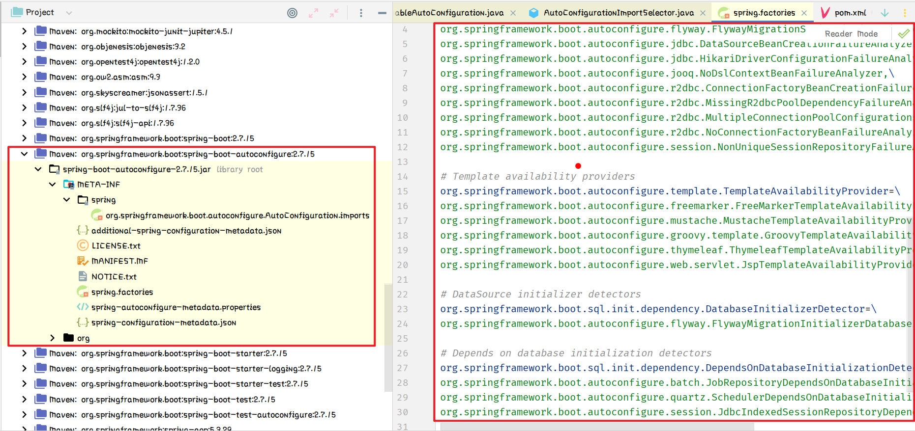Click the additional-spring-configuration-metadata.json braces icon

[83, 230]
